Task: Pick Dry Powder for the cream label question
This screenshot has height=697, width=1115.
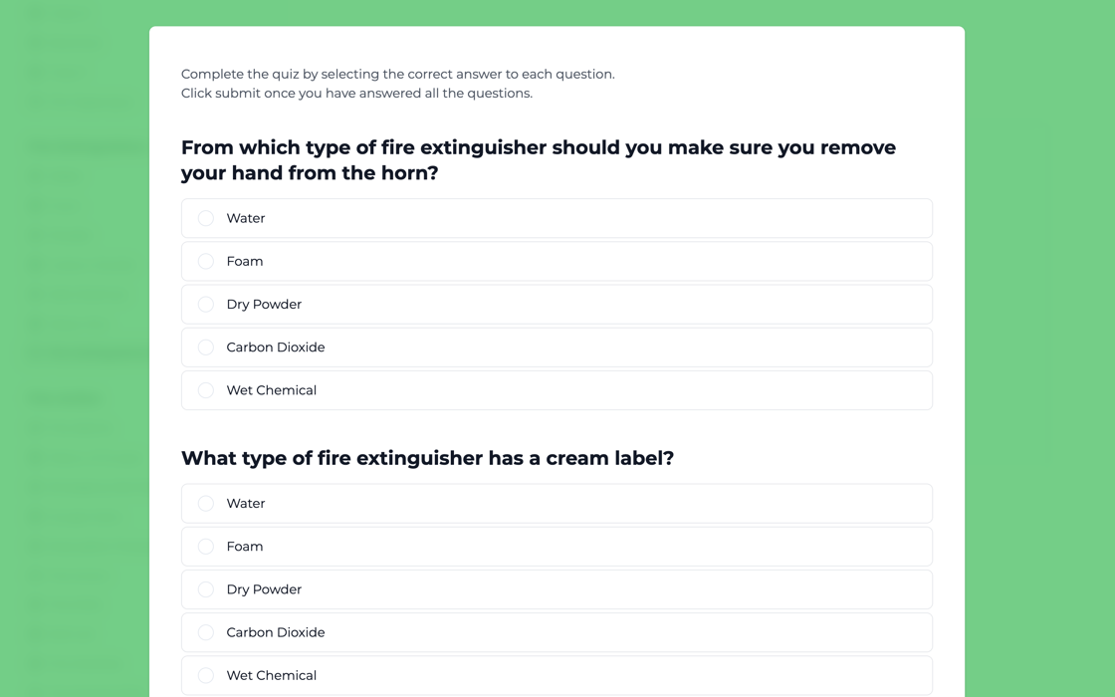Action: pyautogui.click(x=206, y=589)
